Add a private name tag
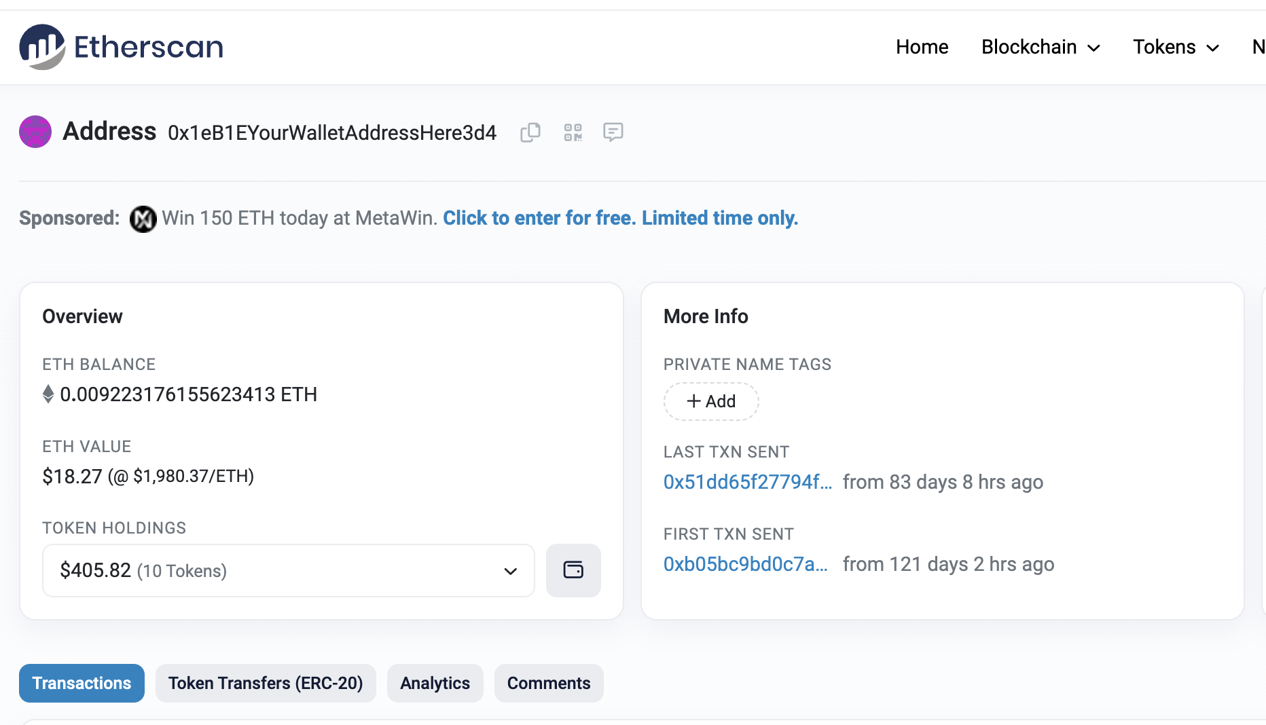1266x725 pixels. pyautogui.click(x=711, y=401)
